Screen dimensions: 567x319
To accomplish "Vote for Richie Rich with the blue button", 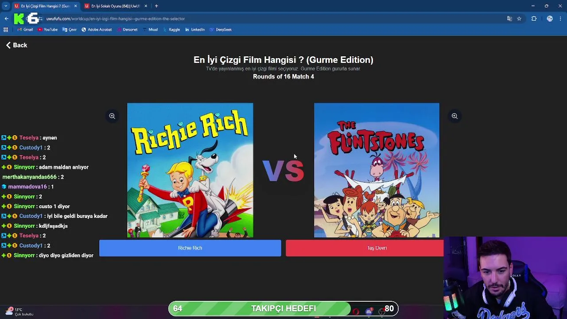I will tap(190, 248).
